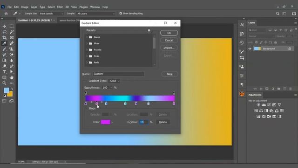Select the Pen tool
This screenshot has height=168, width=298.
tap(12, 66)
